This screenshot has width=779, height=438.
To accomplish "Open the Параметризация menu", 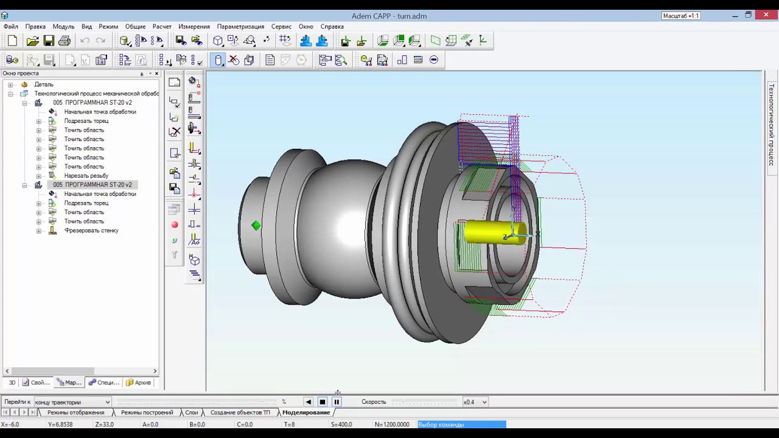I will click(x=240, y=27).
